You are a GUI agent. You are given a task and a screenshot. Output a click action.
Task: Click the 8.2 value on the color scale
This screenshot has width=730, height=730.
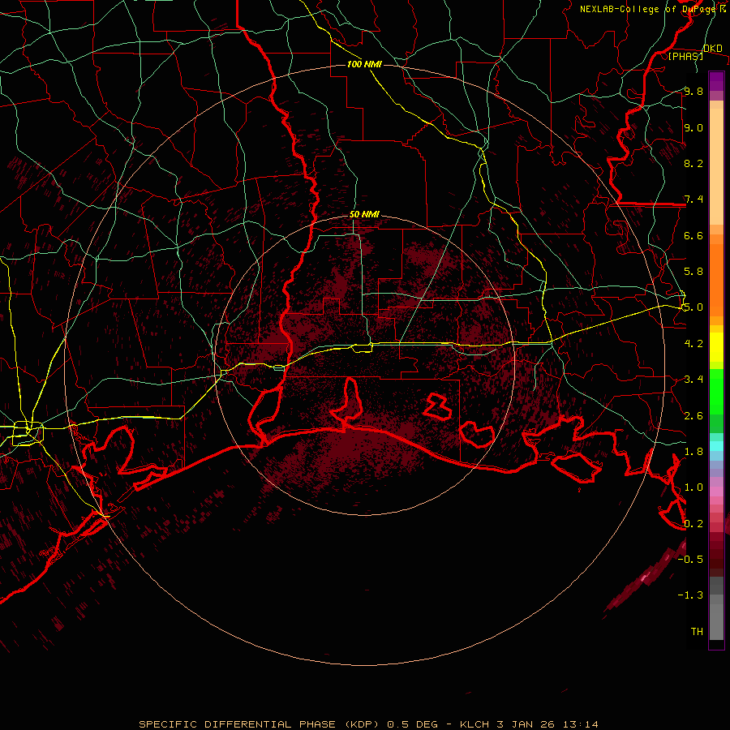point(693,163)
